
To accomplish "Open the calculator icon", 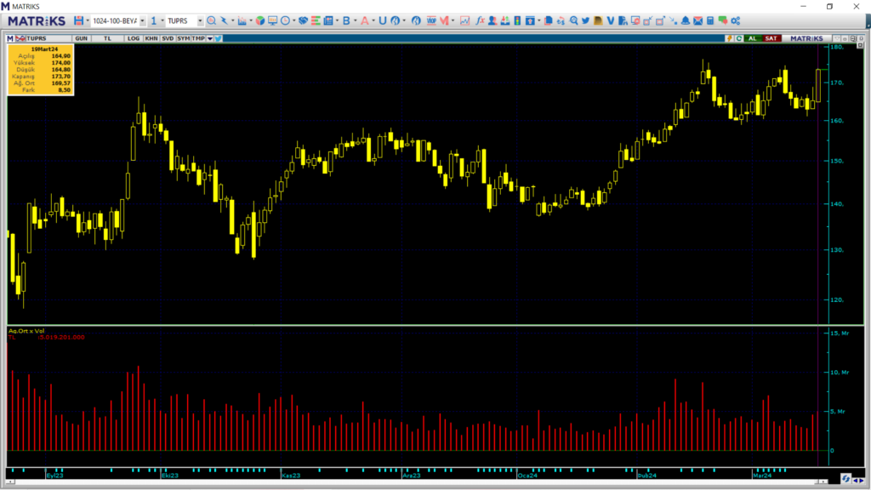I will coord(710,20).
